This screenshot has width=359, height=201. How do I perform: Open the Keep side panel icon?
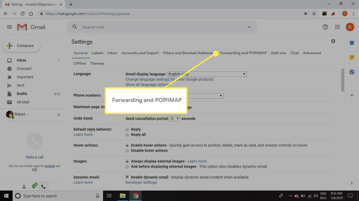coord(352,57)
